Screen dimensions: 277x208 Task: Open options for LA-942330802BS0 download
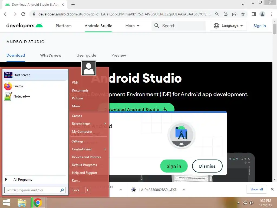click(x=184, y=190)
